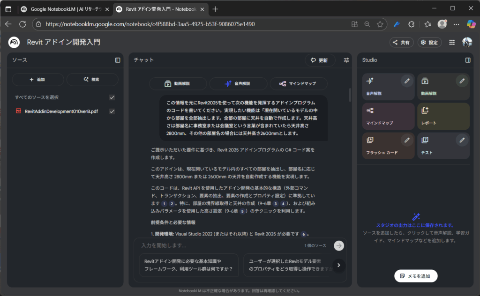Collapse the ソース panel with its sidebar icon
480x296 pixels.
click(118, 60)
